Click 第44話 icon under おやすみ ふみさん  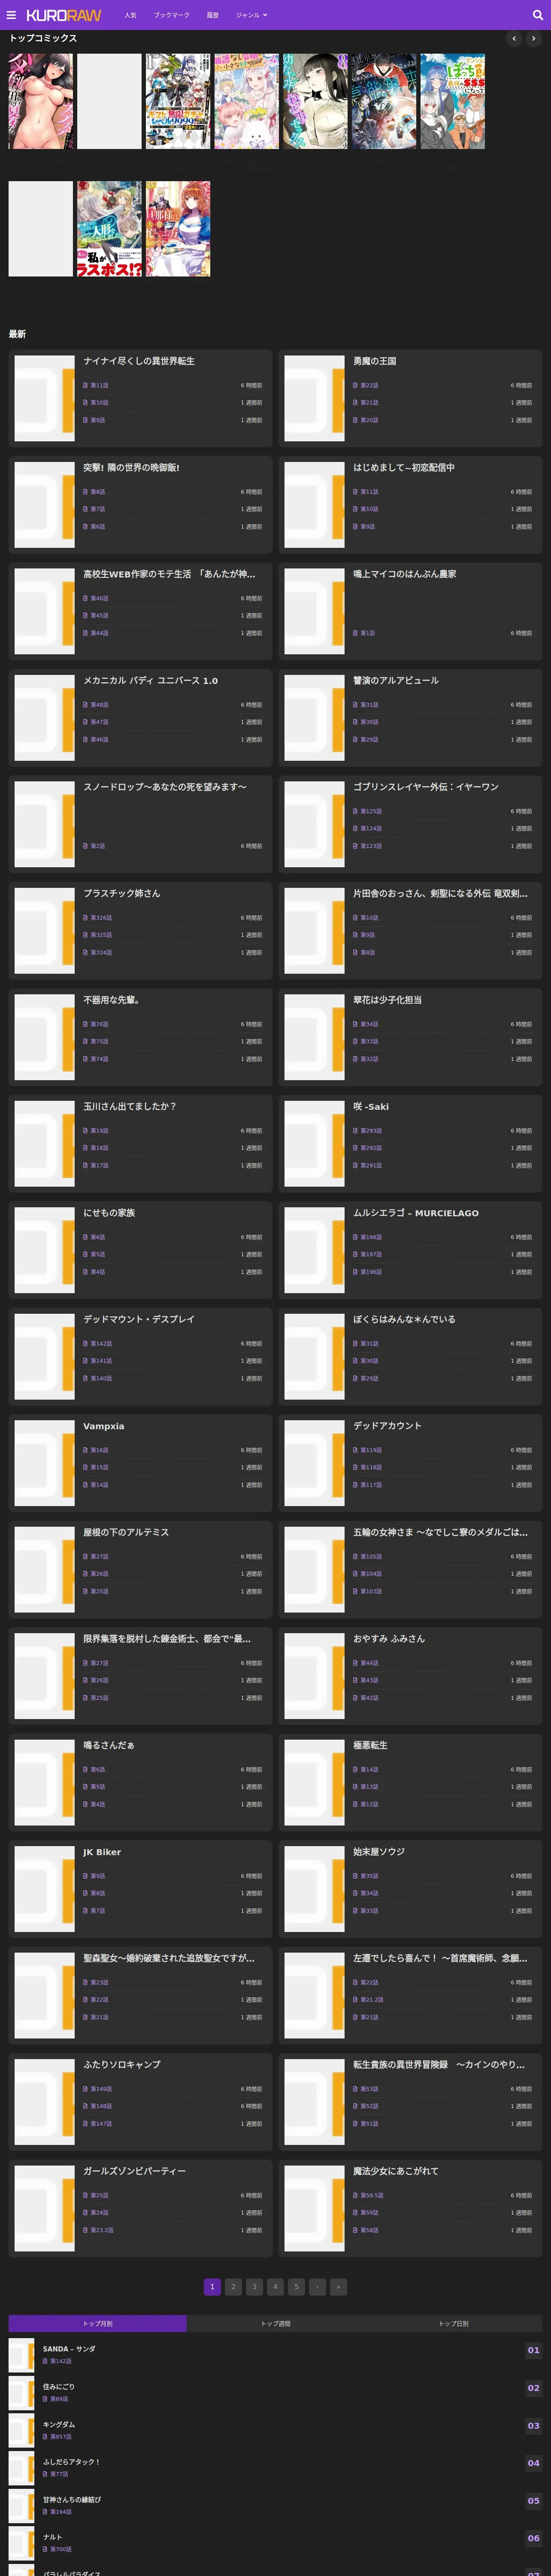click(x=355, y=1663)
